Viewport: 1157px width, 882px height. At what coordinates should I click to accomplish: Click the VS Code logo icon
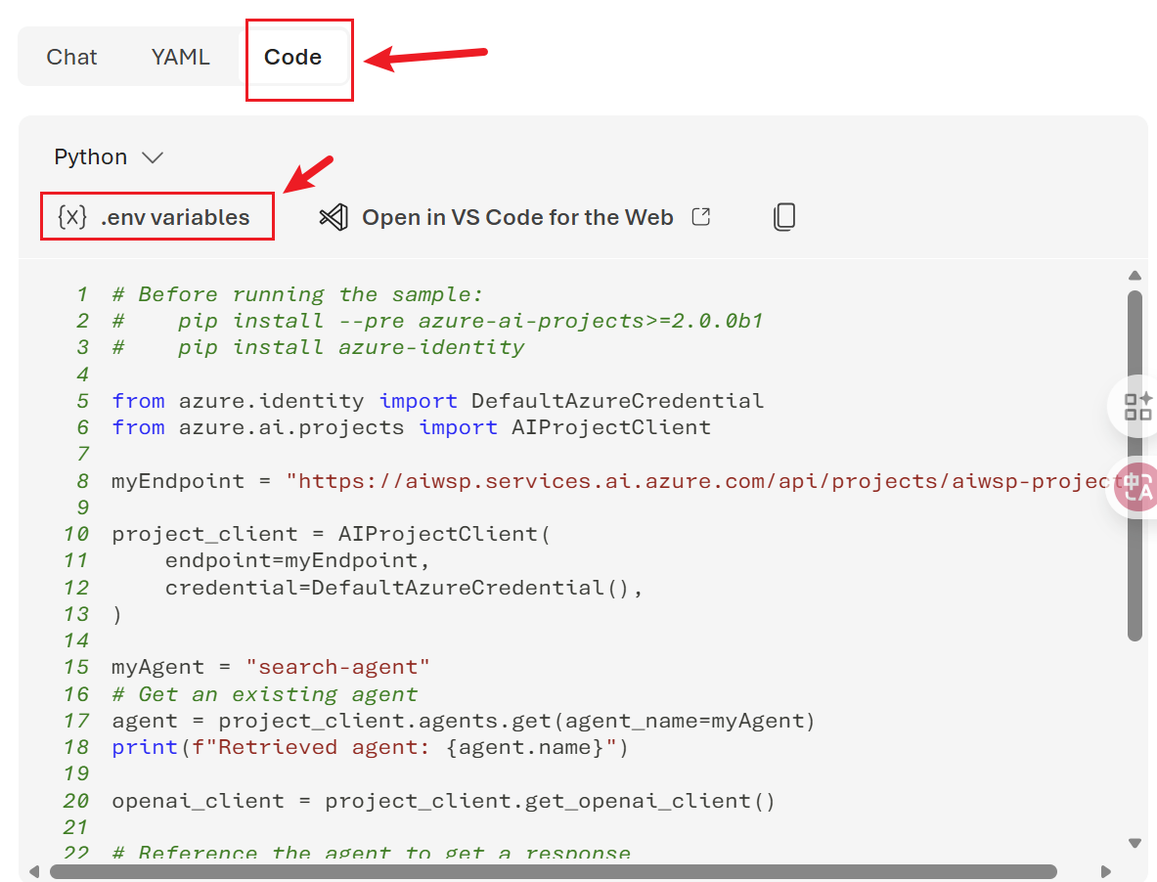pos(334,217)
